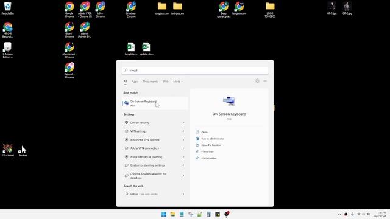Screen dimensions: 390x219
Task: Select the Apps search filter tab
Action: click(135, 82)
